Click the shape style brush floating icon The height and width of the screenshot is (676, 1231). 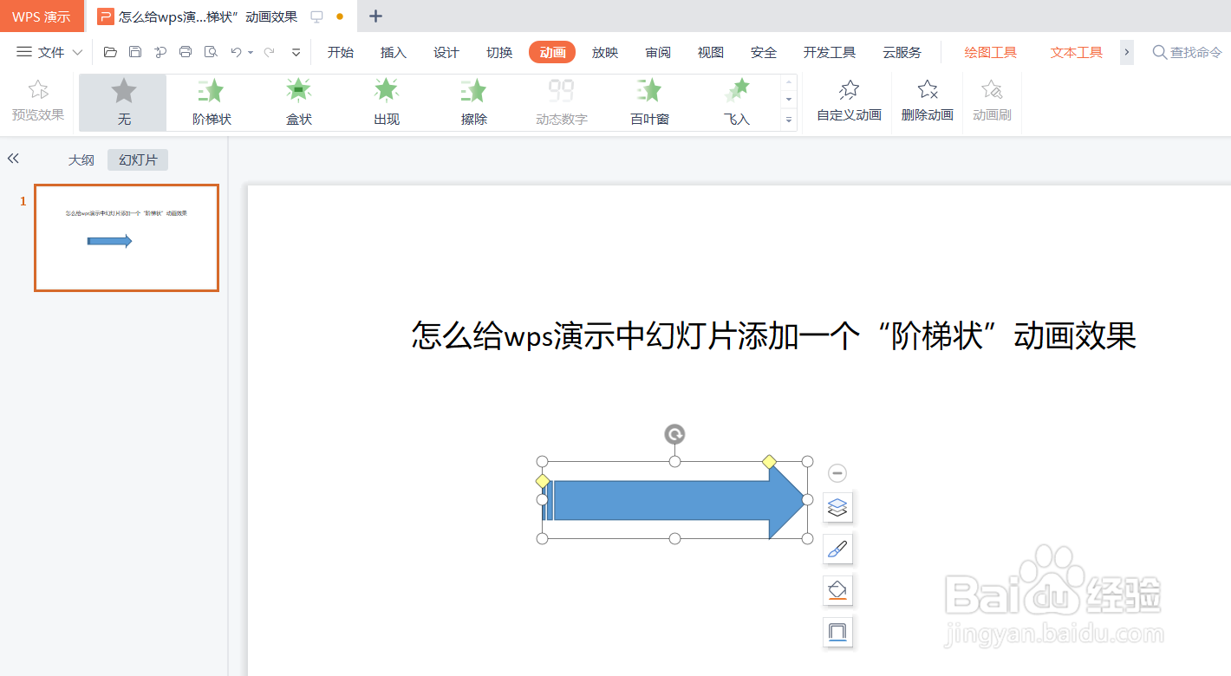pyautogui.click(x=837, y=549)
